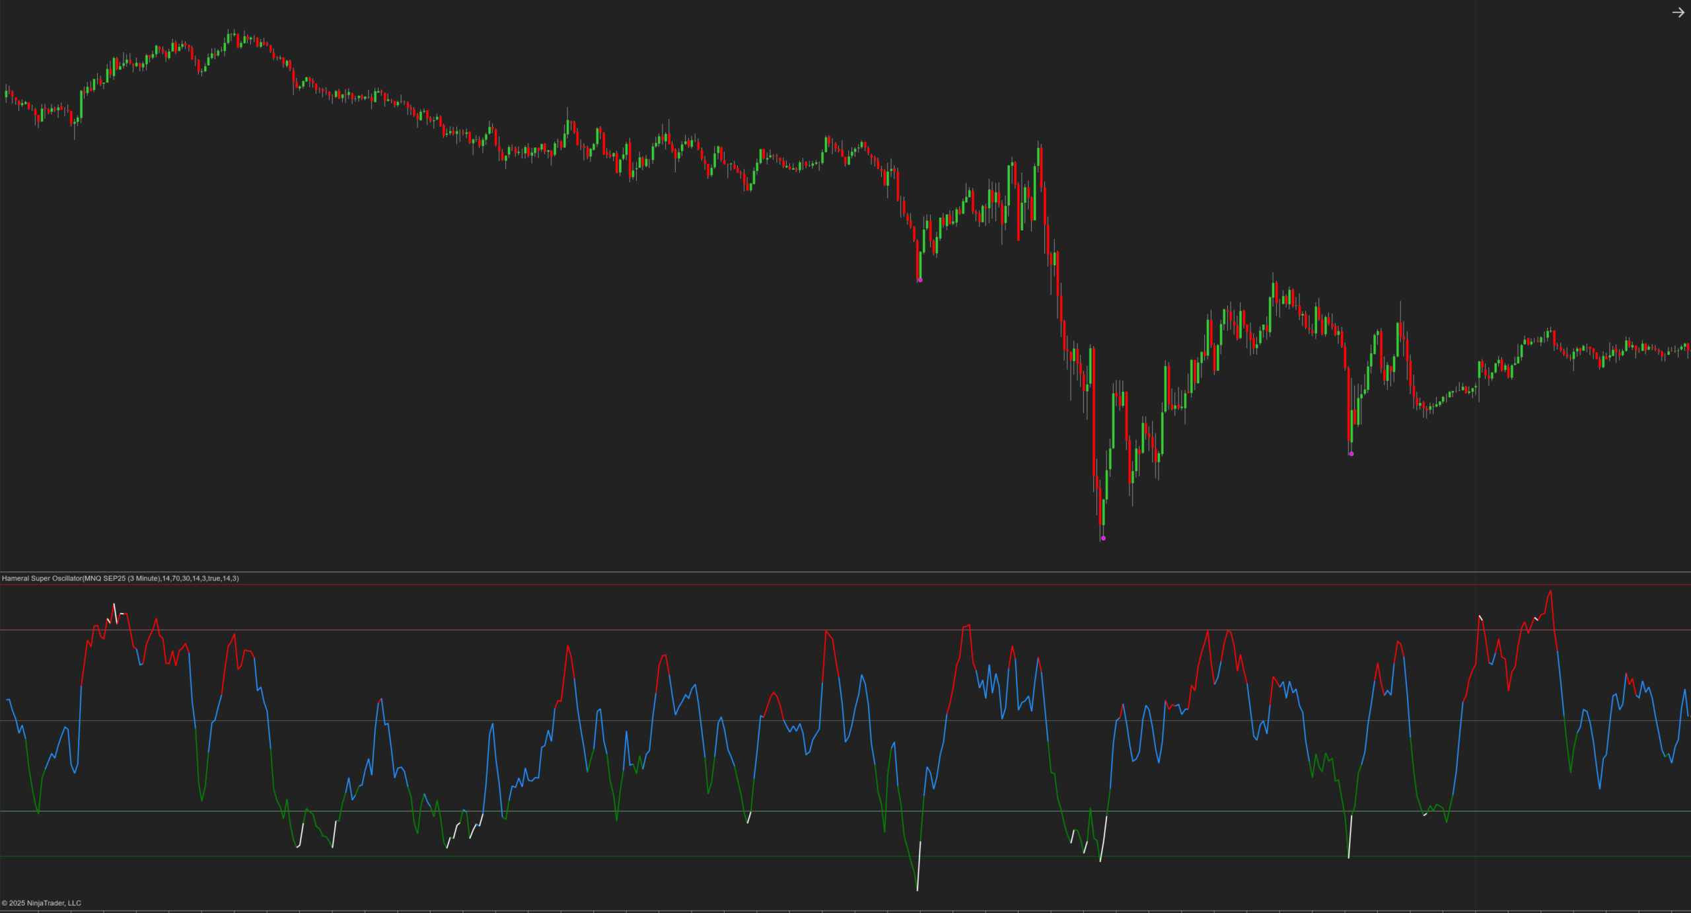Select the red top boundary line of oscillator
The width and height of the screenshot is (1691, 913).
(845, 585)
